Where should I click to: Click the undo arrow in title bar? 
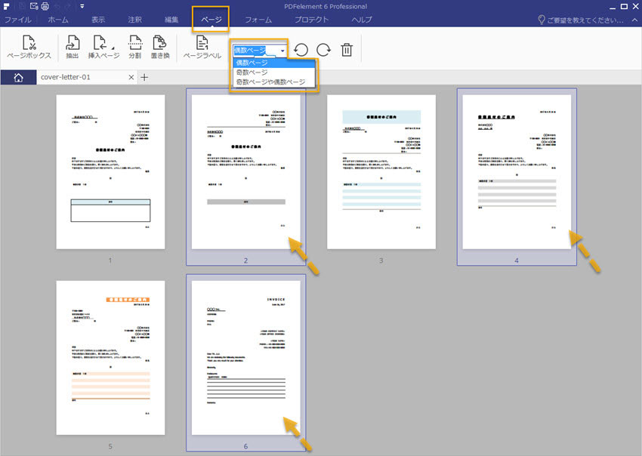tap(57, 6)
